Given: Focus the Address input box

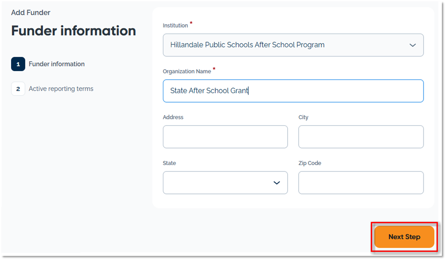Looking at the screenshot, I should tap(225, 137).
